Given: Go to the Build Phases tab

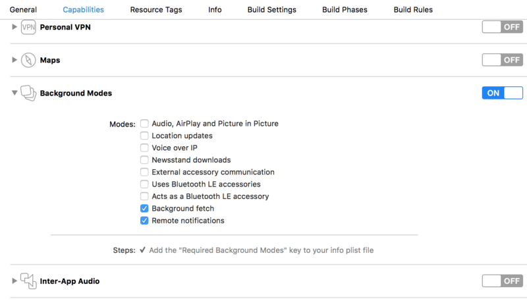Looking at the screenshot, I should [x=345, y=10].
